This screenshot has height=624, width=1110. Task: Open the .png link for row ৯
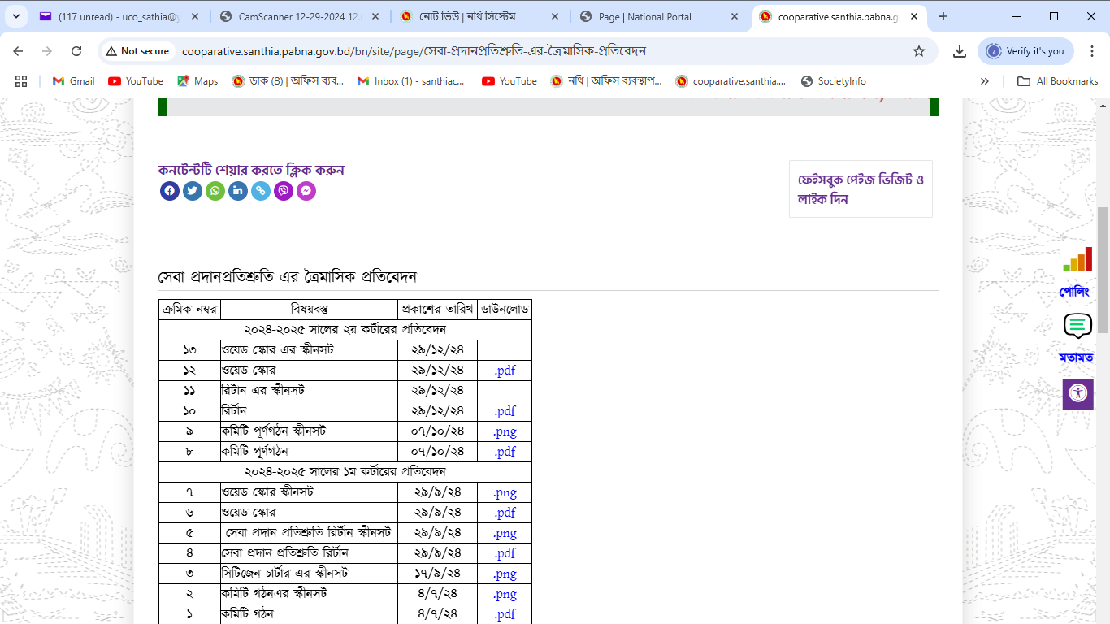tap(505, 431)
